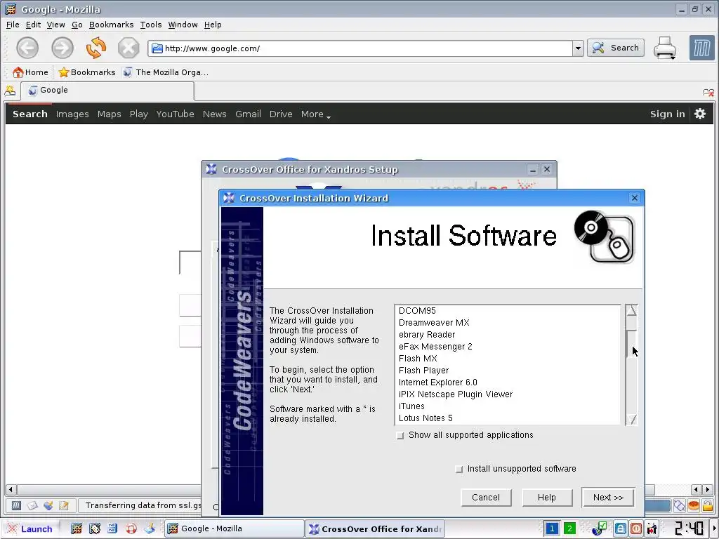Click the second quick-launch icon in taskbar

click(95, 529)
